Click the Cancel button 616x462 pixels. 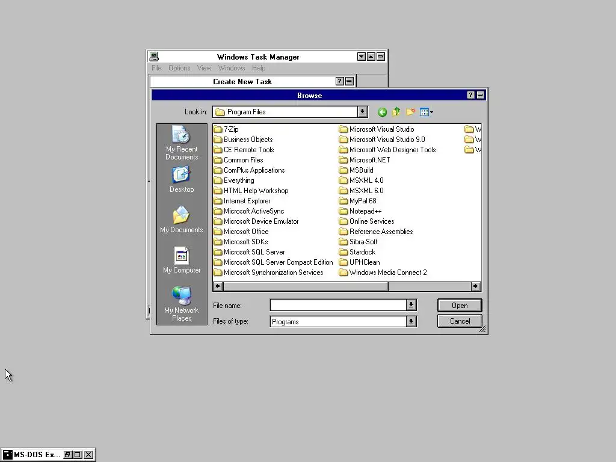click(x=460, y=321)
